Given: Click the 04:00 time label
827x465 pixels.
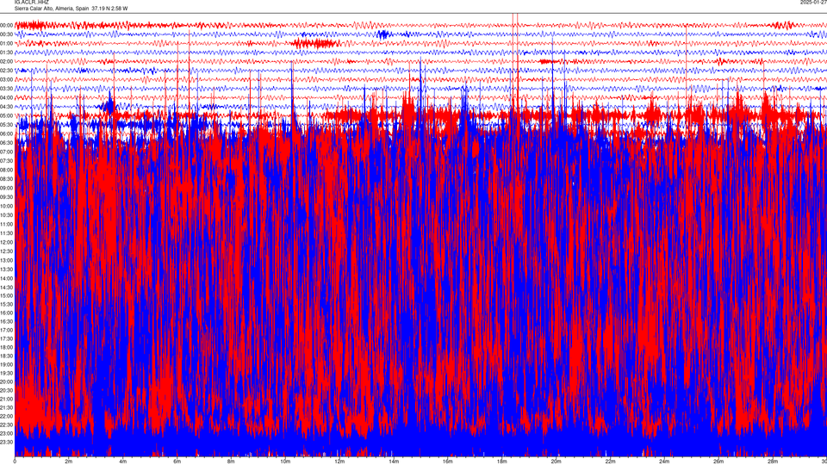Looking at the screenshot, I should (x=7, y=97).
